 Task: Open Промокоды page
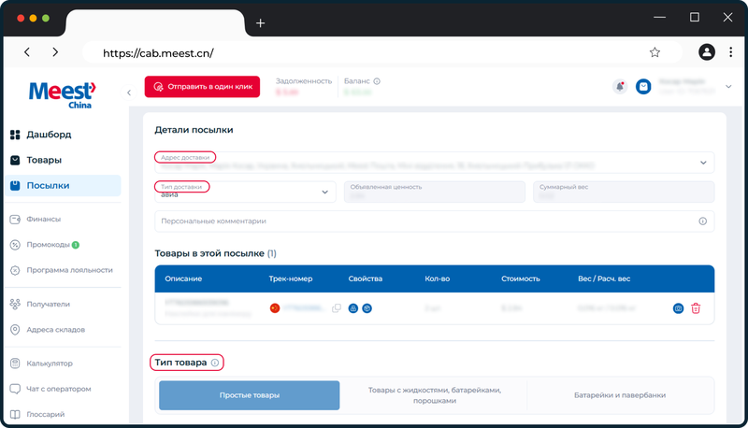[49, 245]
